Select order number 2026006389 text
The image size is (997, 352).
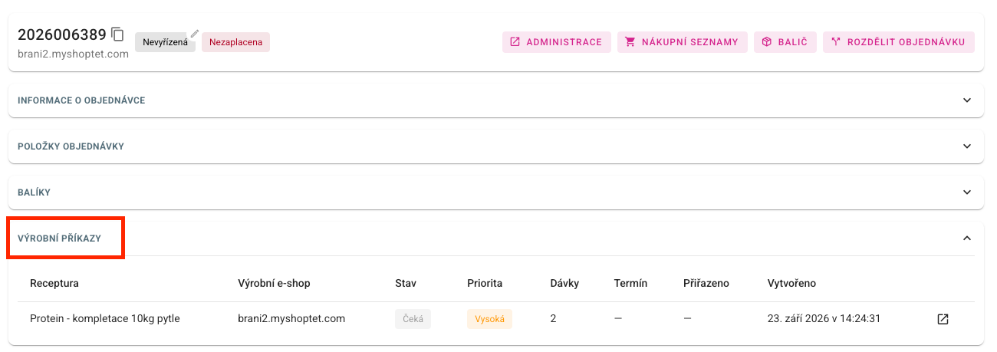pyautogui.click(x=61, y=35)
